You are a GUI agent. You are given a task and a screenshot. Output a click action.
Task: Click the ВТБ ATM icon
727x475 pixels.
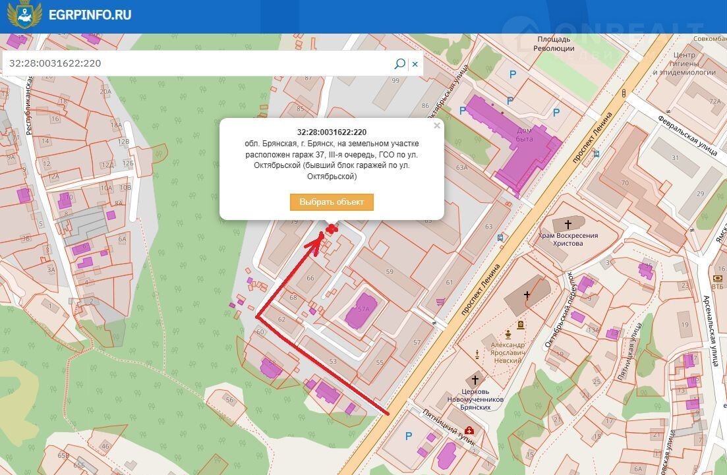[718, 279]
